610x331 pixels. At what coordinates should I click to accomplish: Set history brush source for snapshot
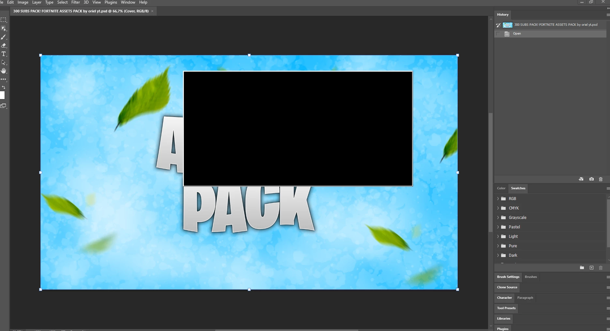pos(498,25)
